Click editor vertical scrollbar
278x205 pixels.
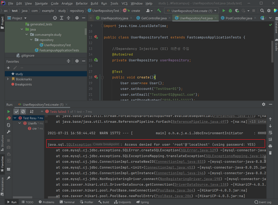point(272,51)
